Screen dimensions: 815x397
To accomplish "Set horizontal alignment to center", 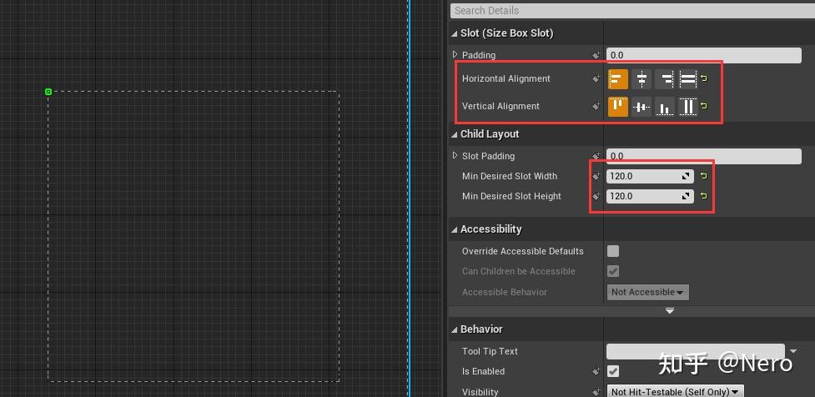I will [x=641, y=79].
